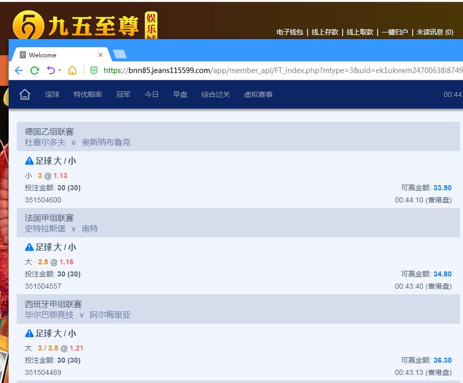Click 电子钱包 link in background page

click(290, 32)
